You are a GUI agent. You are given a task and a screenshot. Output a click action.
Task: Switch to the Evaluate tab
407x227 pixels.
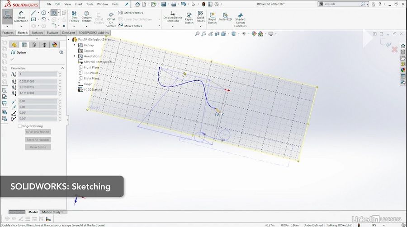tap(52, 33)
